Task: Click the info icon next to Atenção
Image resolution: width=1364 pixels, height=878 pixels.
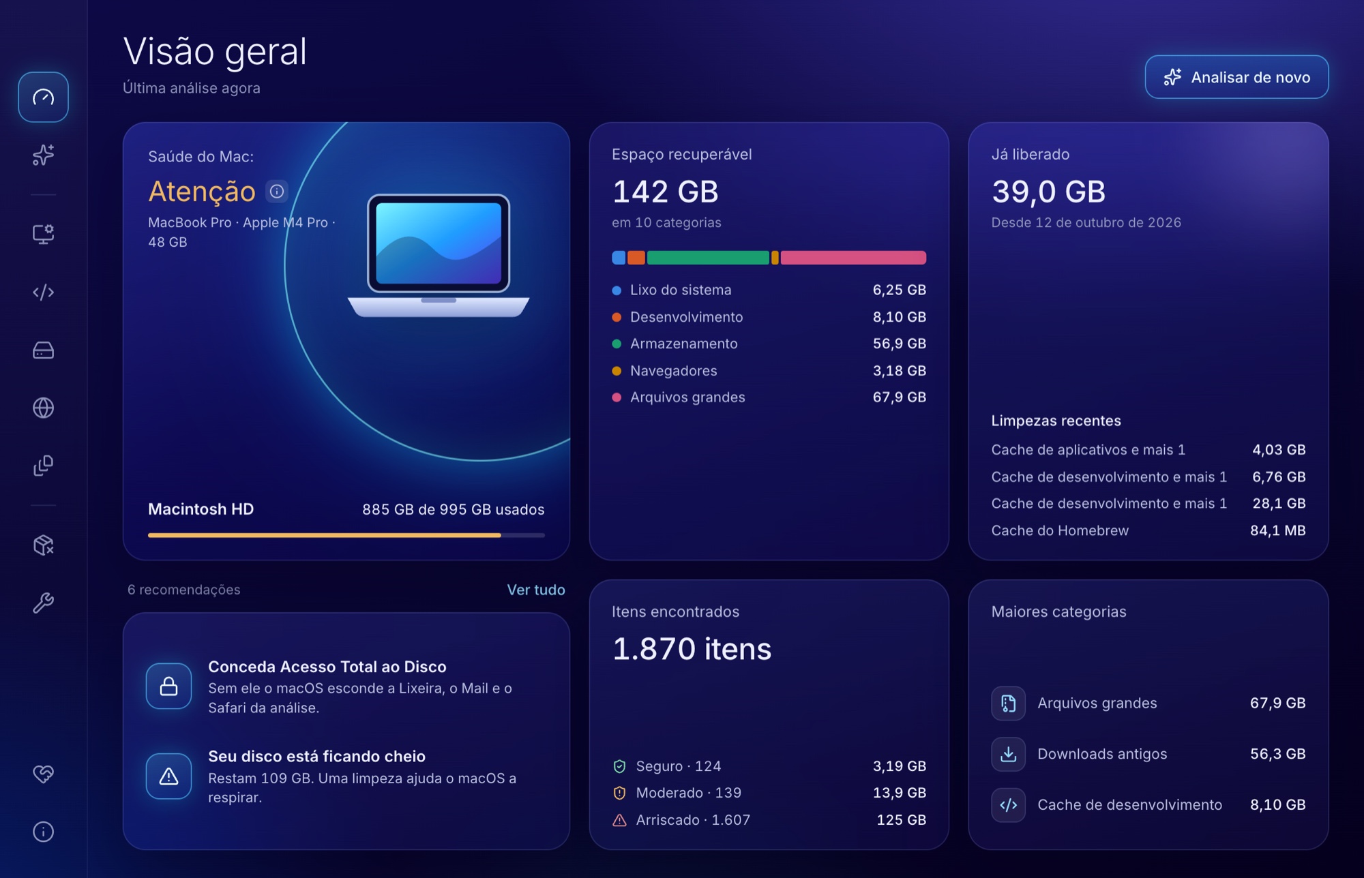Action: (x=277, y=192)
